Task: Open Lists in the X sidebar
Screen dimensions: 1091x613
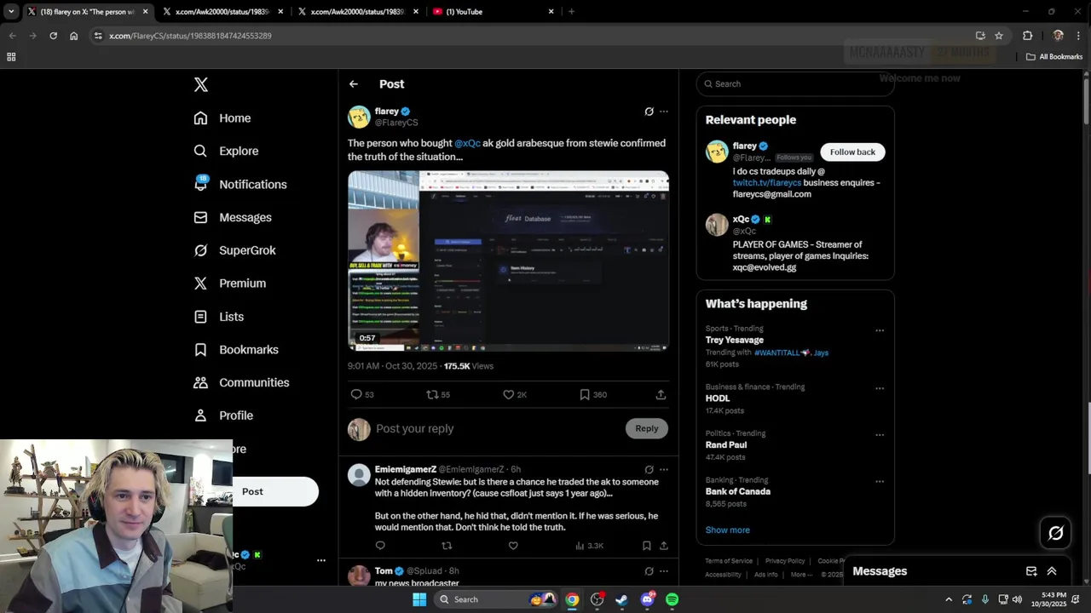Action: (x=219, y=317)
